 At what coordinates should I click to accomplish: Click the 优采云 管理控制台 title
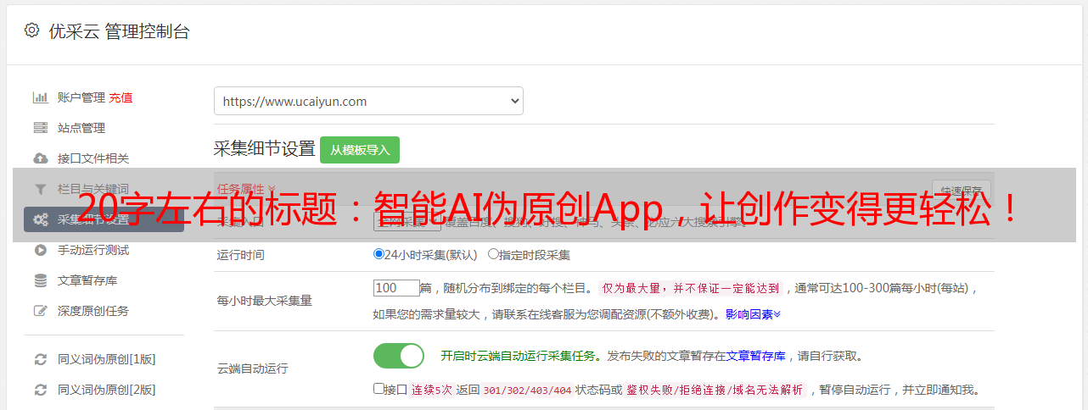118,31
